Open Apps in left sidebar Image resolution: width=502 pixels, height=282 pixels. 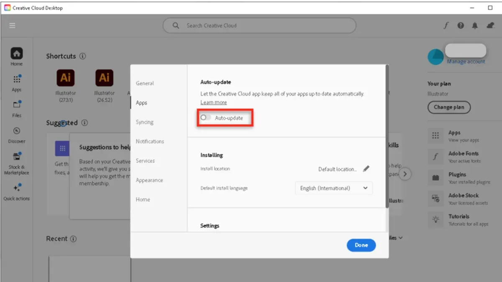point(16,83)
